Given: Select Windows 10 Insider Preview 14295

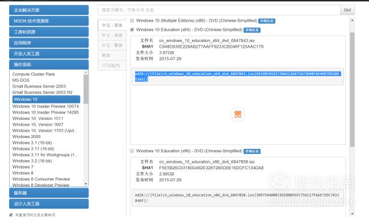Looking at the screenshot, I should click(x=45, y=112).
